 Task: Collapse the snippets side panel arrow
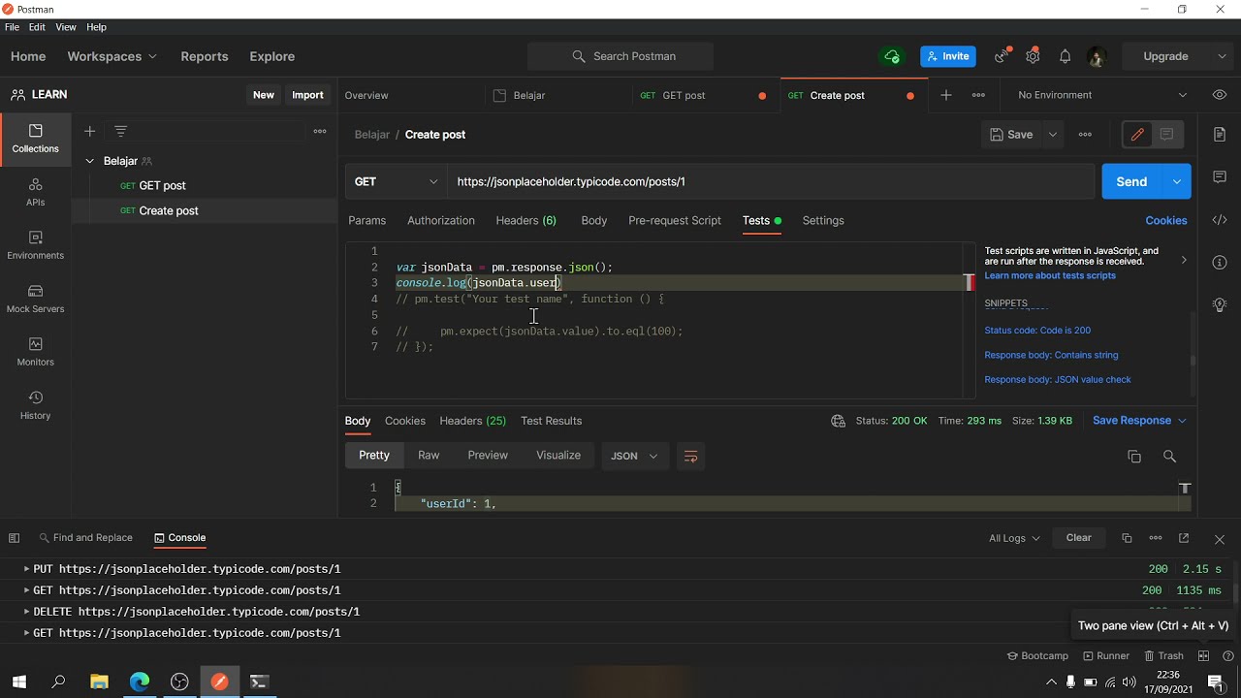(1184, 260)
